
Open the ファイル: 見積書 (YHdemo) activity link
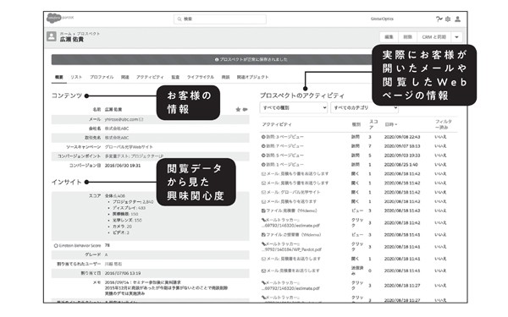point(291,210)
